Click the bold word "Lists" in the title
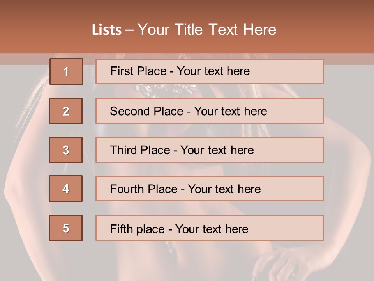Viewport: 374px width, 281px height. pos(107,30)
